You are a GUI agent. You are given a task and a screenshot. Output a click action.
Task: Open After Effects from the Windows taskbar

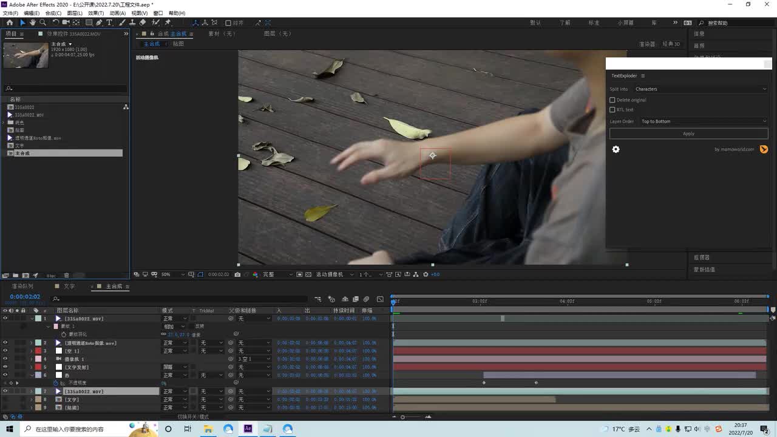tap(248, 429)
